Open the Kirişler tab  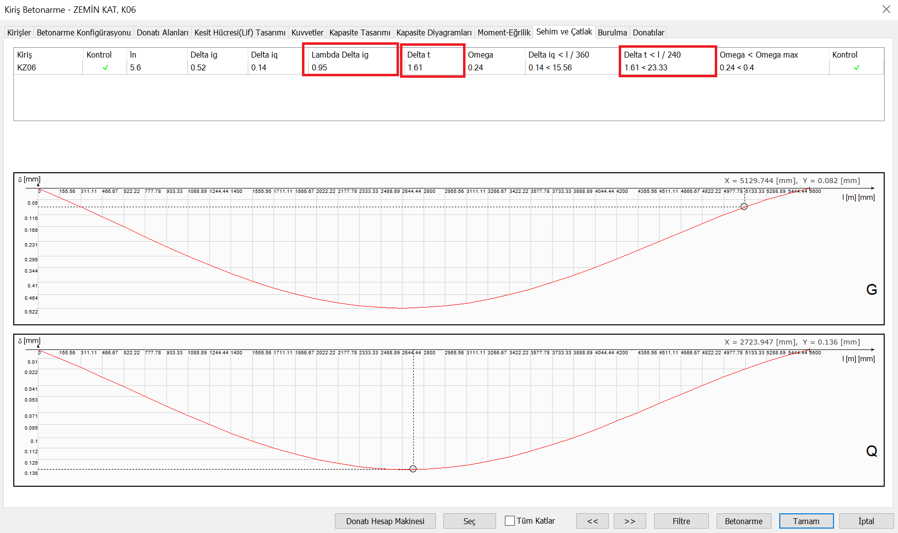coord(19,32)
